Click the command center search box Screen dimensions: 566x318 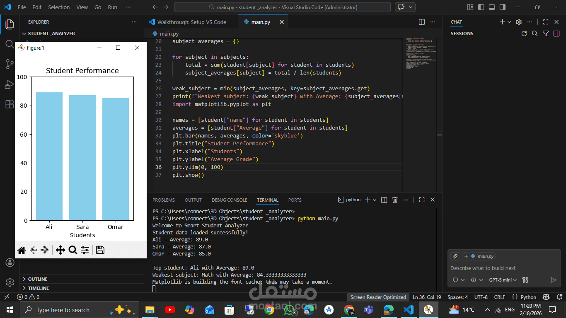click(x=282, y=7)
